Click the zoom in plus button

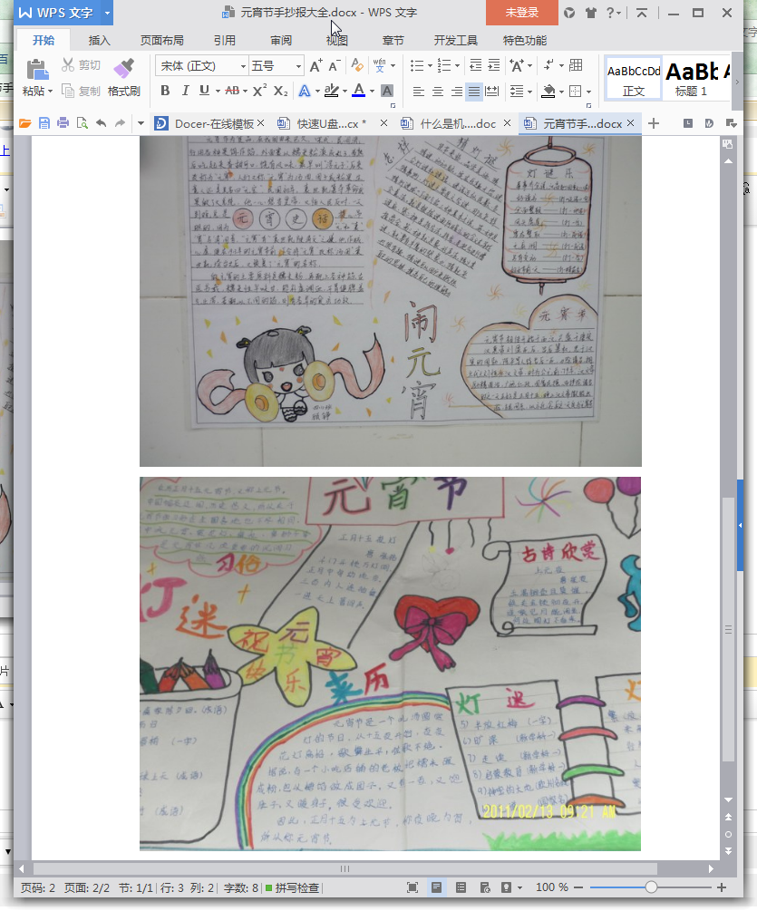(x=722, y=887)
